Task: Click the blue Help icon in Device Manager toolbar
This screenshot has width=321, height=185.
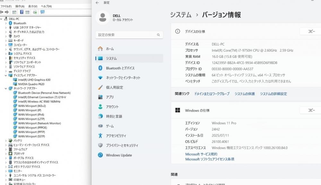Action: (x=22, y=12)
